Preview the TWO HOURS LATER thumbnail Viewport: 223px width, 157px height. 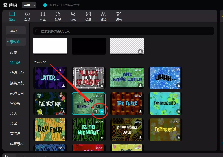[x=165, y=104]
